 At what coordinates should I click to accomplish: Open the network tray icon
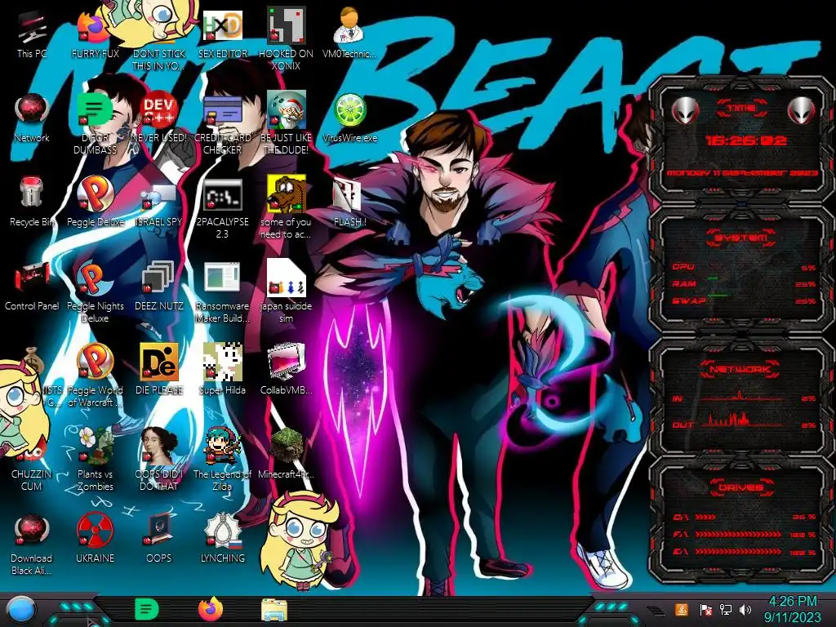point(725,609)
